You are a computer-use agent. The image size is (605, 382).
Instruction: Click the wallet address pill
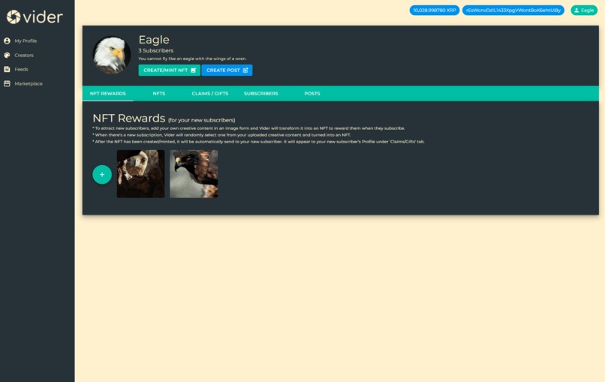[x=513, y=11]
